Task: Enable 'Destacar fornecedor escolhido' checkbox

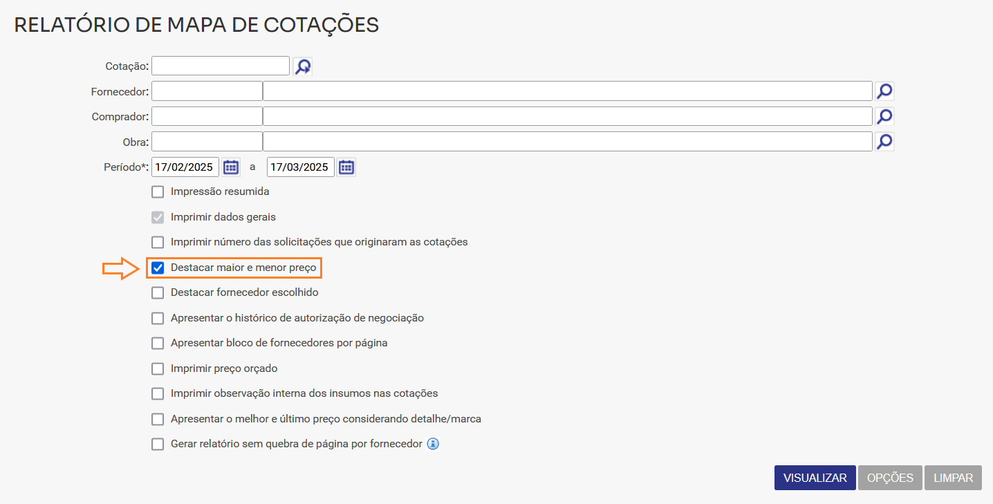Action: (x=158, y=292)
